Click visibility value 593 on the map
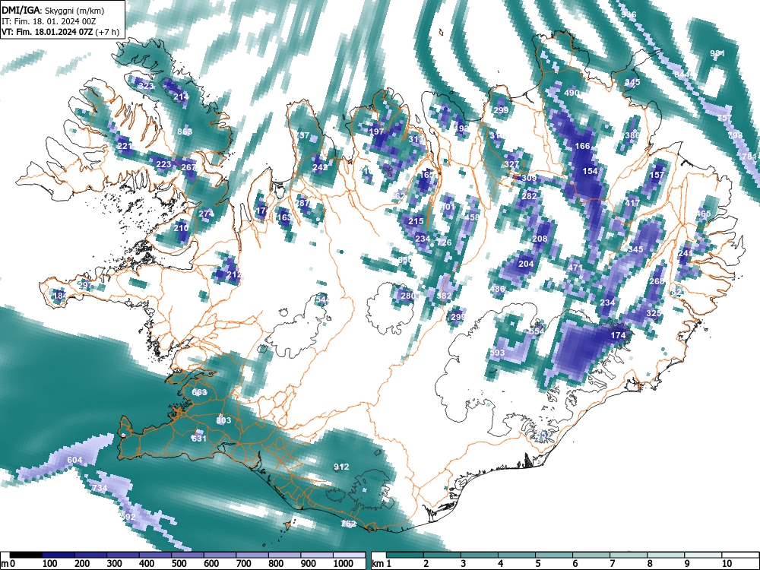760x570 pixels. (497, 353)
